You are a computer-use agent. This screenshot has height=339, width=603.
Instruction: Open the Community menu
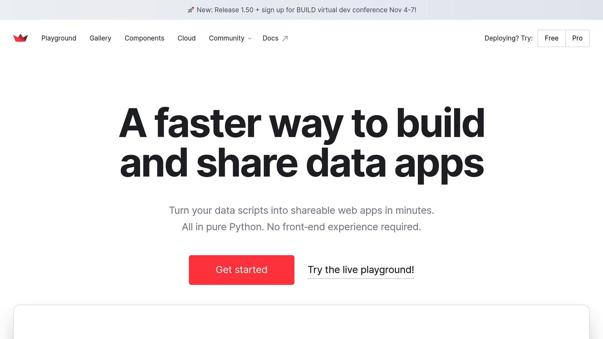click(x=226, y=38)
